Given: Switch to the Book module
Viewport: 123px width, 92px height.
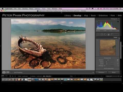Looking at the screenshot, I should [x=93, y=16].
